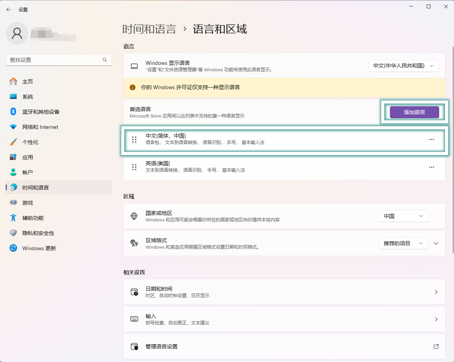Open the more options menu for 中文(简体，中国)
Screen dimensions: 454x362
point(431,140)
